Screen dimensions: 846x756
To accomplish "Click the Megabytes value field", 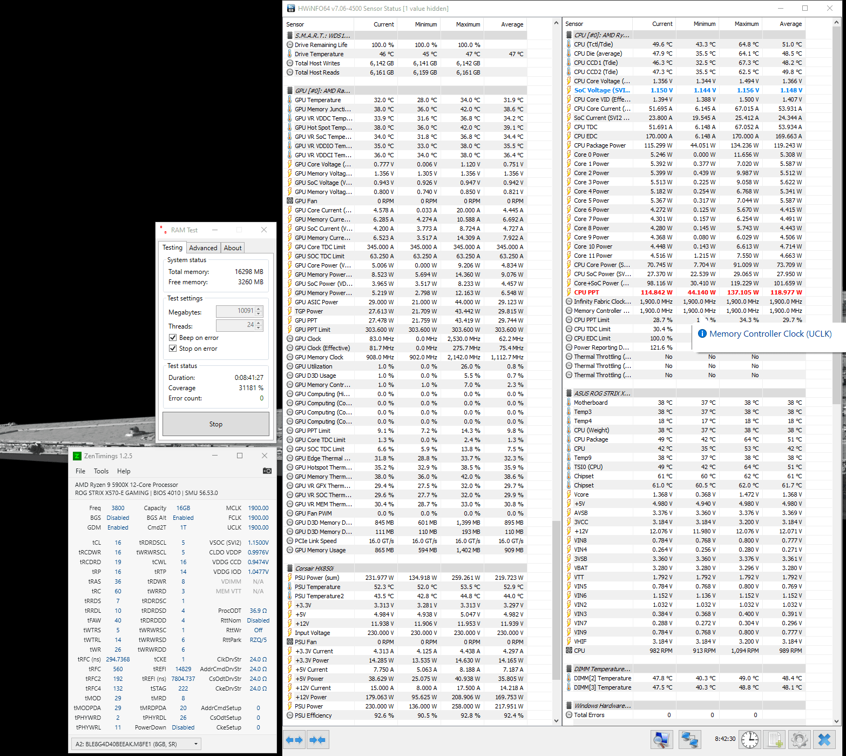I will (235, 311).
